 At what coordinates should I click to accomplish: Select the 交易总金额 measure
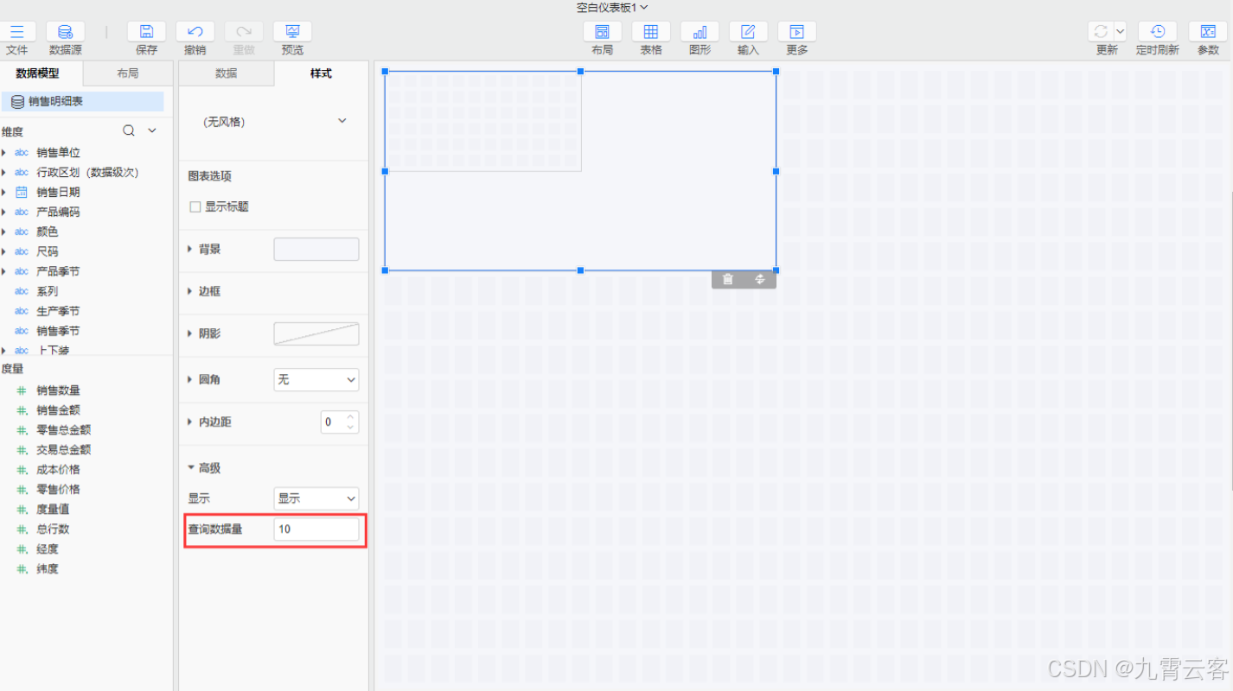[63, 450]
